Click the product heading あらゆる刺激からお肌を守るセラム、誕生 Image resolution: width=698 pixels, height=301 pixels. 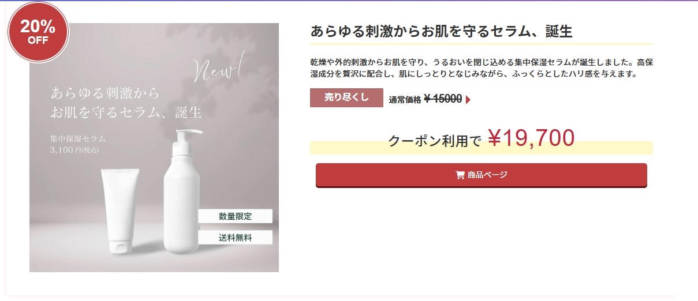(441, 32)
